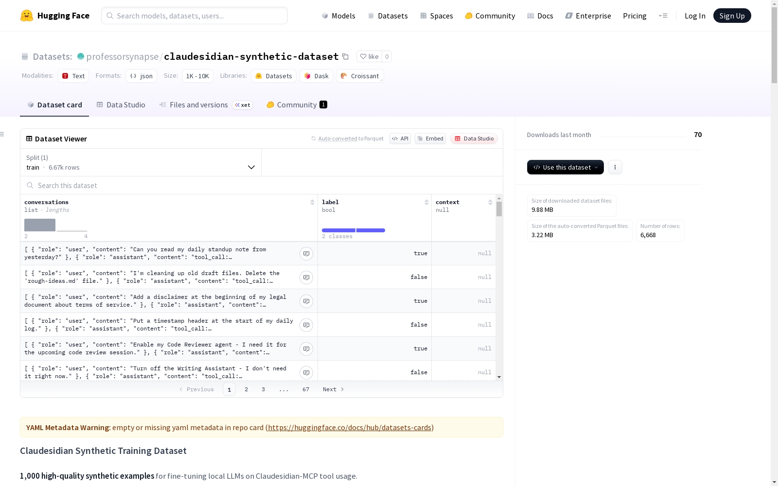This screenshot has width=778, height=486.
Task: Open Datasets in the top navigation
Action: pyautogui.click(x=388, y=16)
